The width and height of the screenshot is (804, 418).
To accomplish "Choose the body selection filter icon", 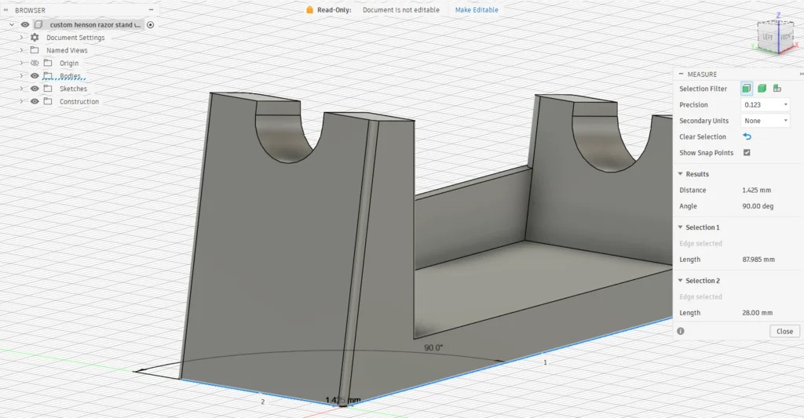I will coord(762,89).
